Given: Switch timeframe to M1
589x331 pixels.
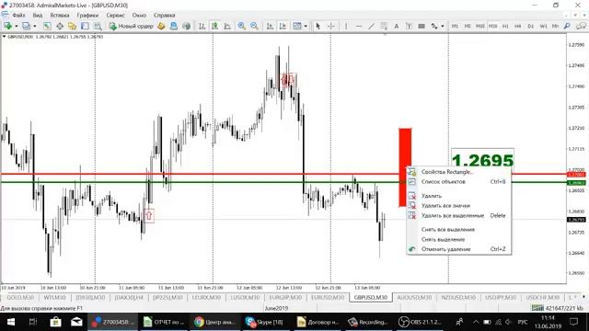Looking at the screenshot, I should [x=455, y=26].
